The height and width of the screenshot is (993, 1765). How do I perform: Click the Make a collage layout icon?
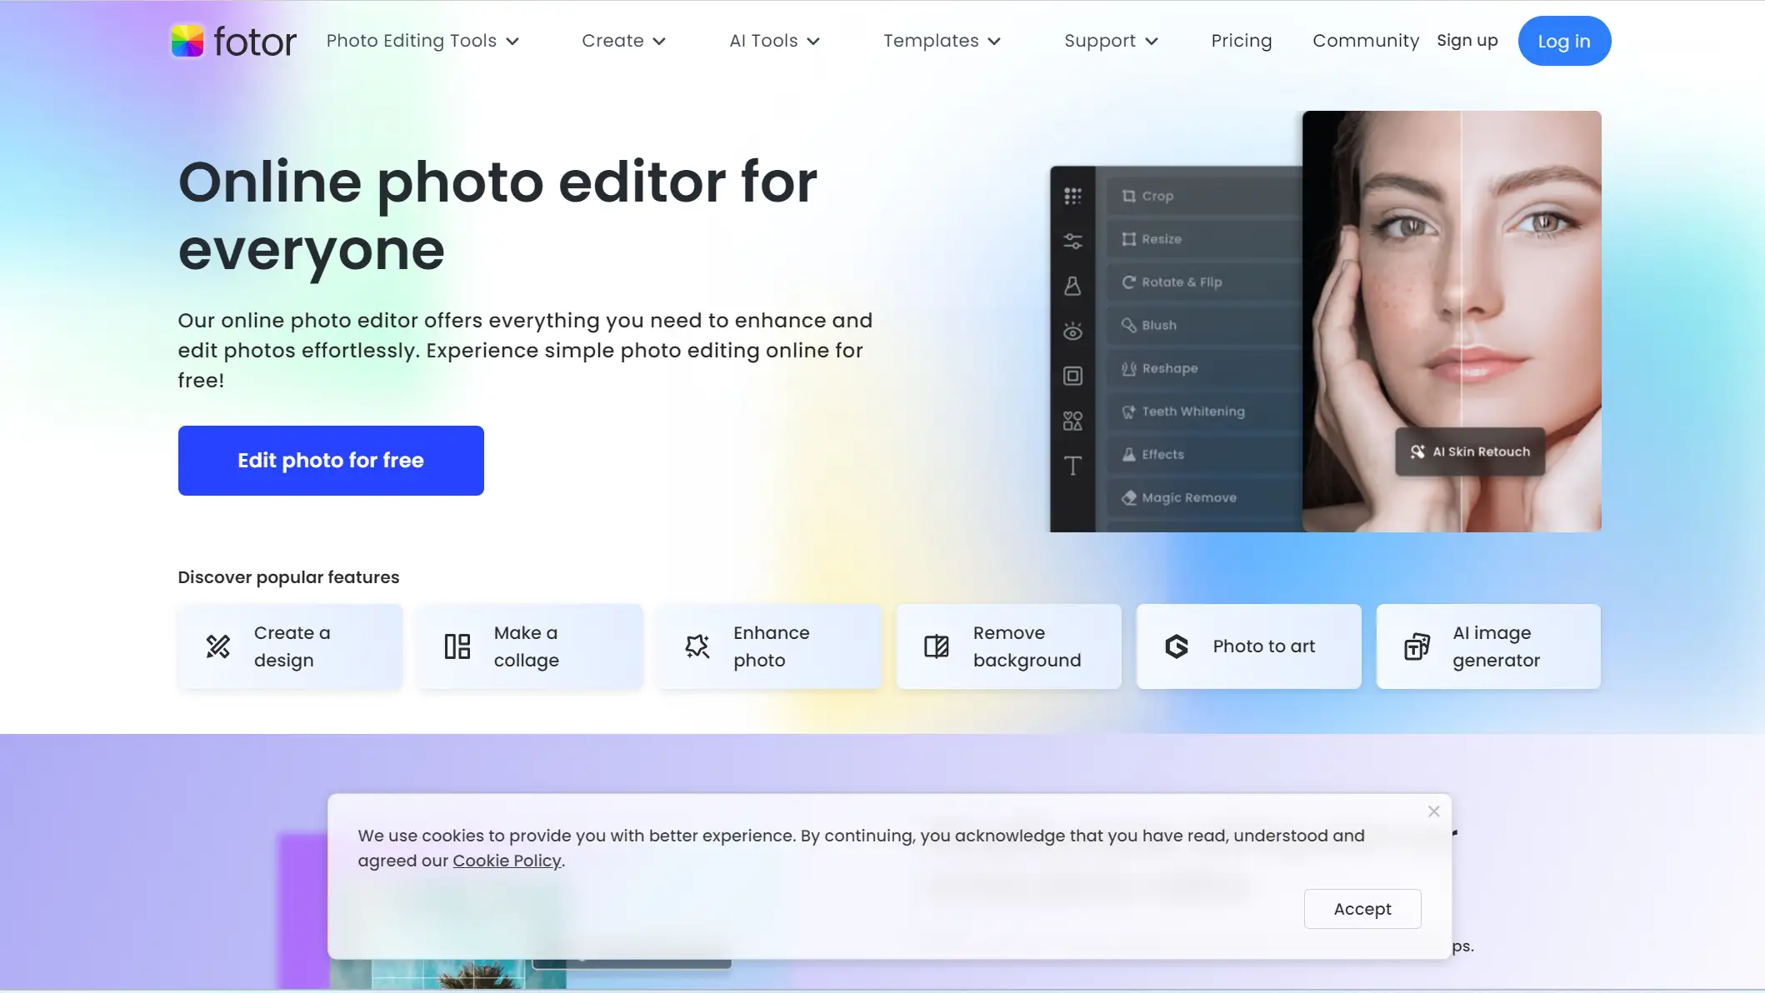pos(457,646)
